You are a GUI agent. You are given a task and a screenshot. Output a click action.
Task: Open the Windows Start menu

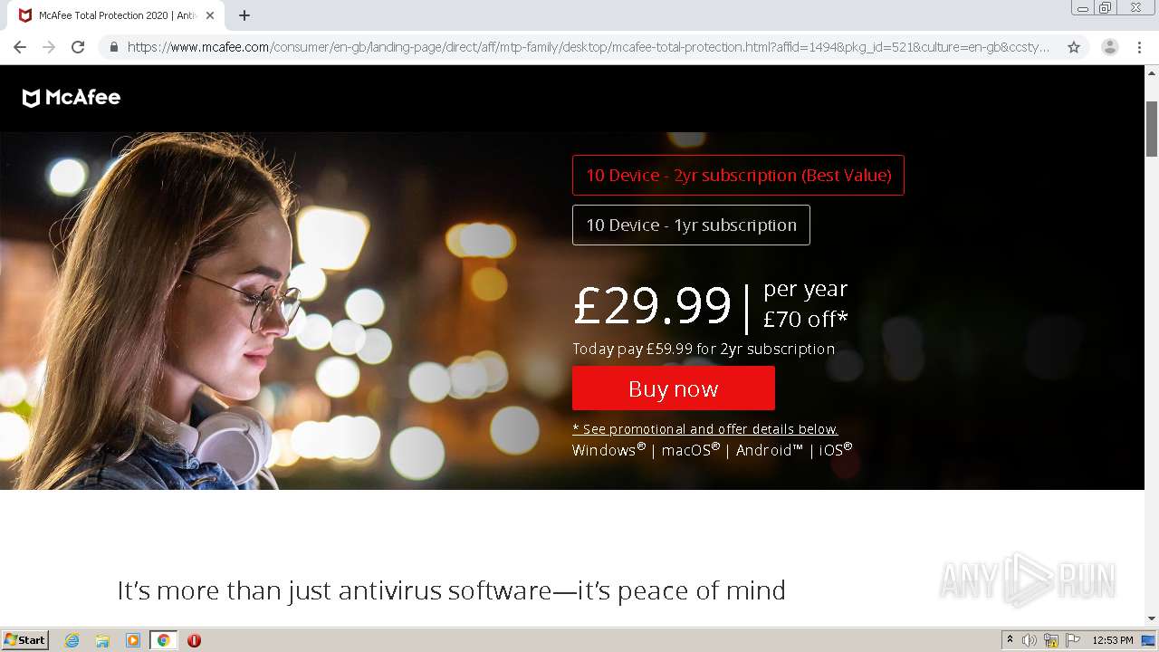(25, 640)
